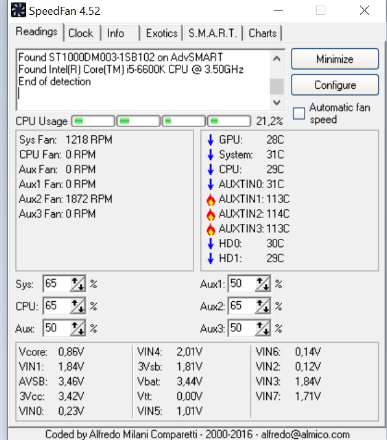
Task: Adjust the Sys fan speed spinner arrows
Action: click(78, 284)
